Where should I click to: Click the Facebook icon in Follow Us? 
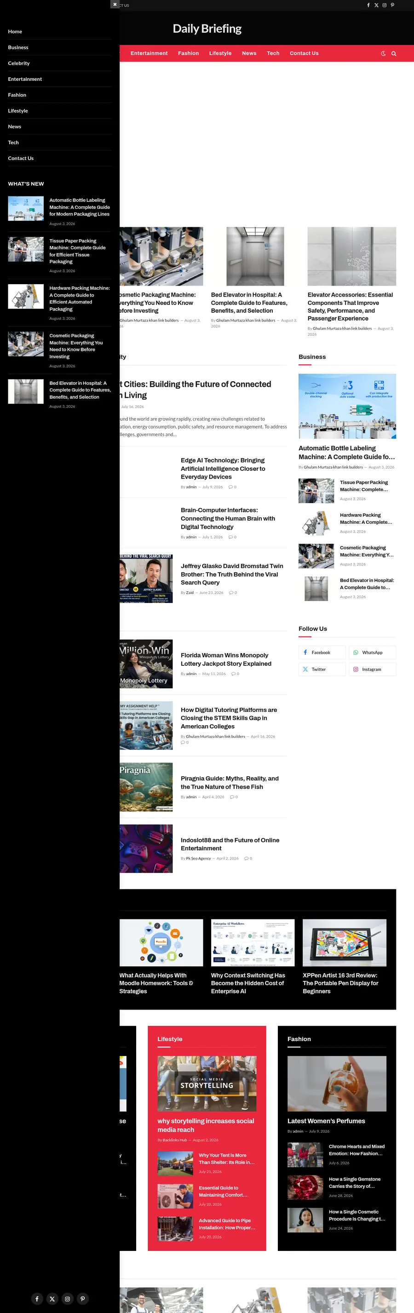click(305, 653)
